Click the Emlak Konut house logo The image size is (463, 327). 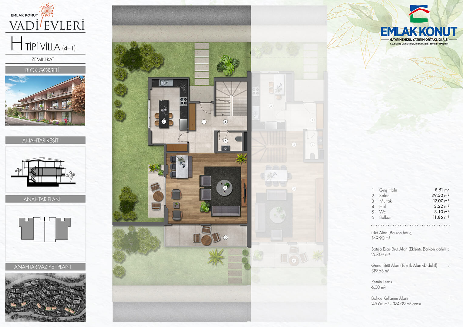click(x=419, y=14)
